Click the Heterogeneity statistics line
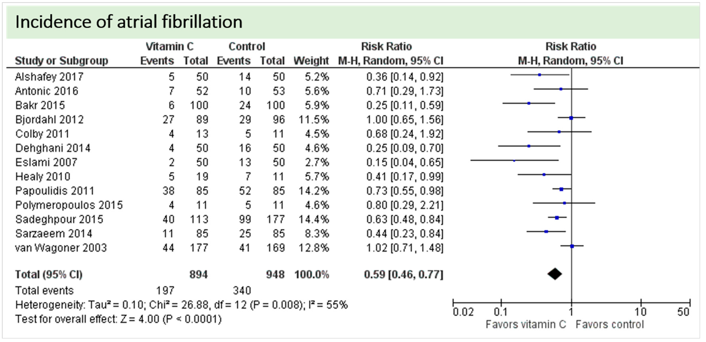706x342 pixels. pyautogui.click(x=181, y=305)
